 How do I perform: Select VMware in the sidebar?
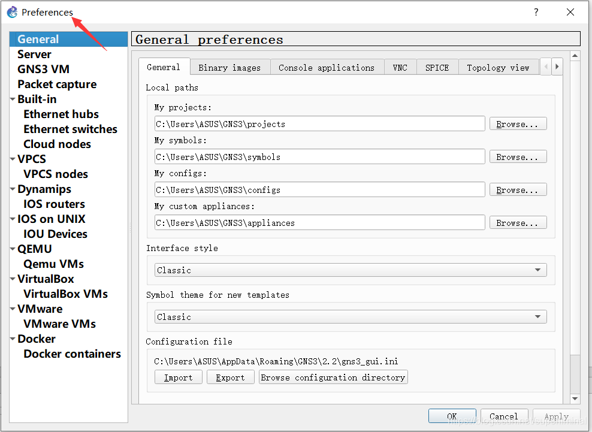(40, 309)
